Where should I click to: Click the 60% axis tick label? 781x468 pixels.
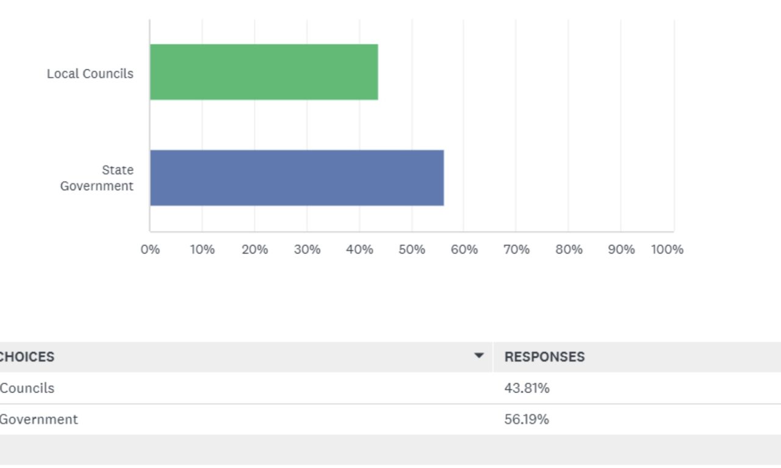[464, 249]
